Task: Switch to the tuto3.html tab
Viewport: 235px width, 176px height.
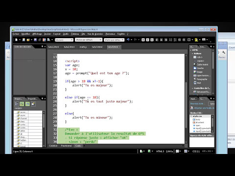Action: point(97,47)
